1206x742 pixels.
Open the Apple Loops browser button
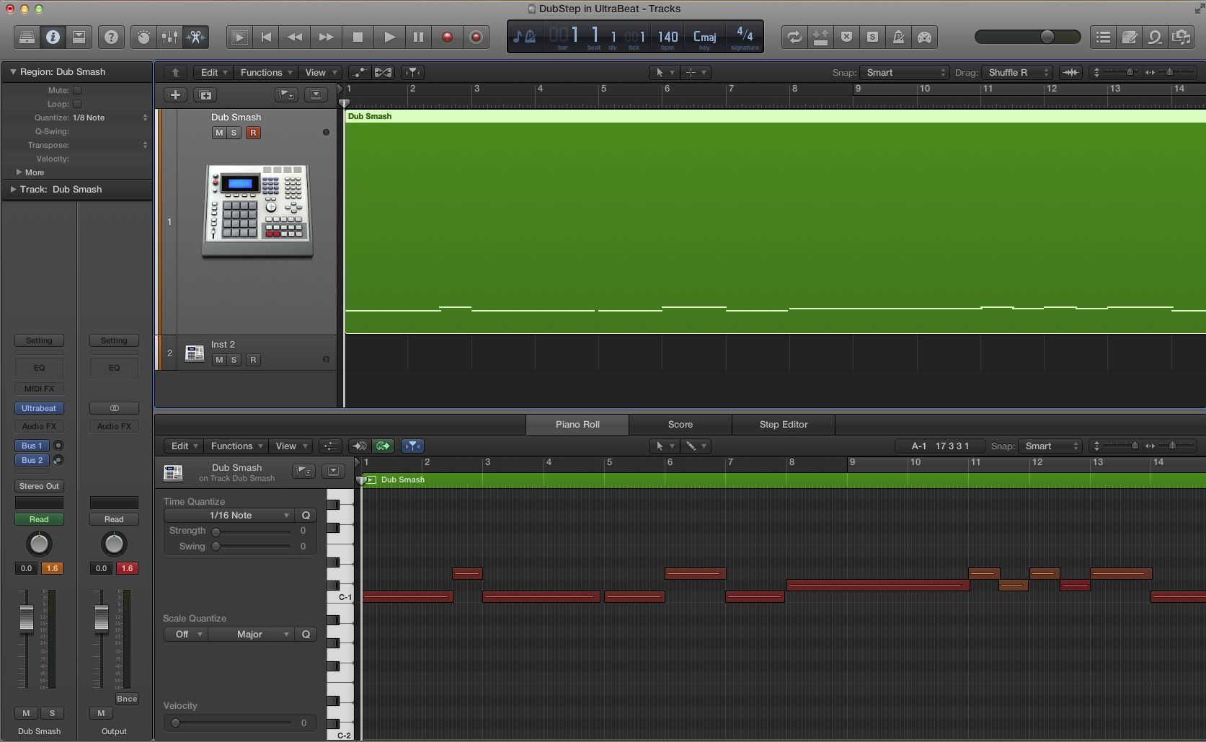coord(1155,37)
